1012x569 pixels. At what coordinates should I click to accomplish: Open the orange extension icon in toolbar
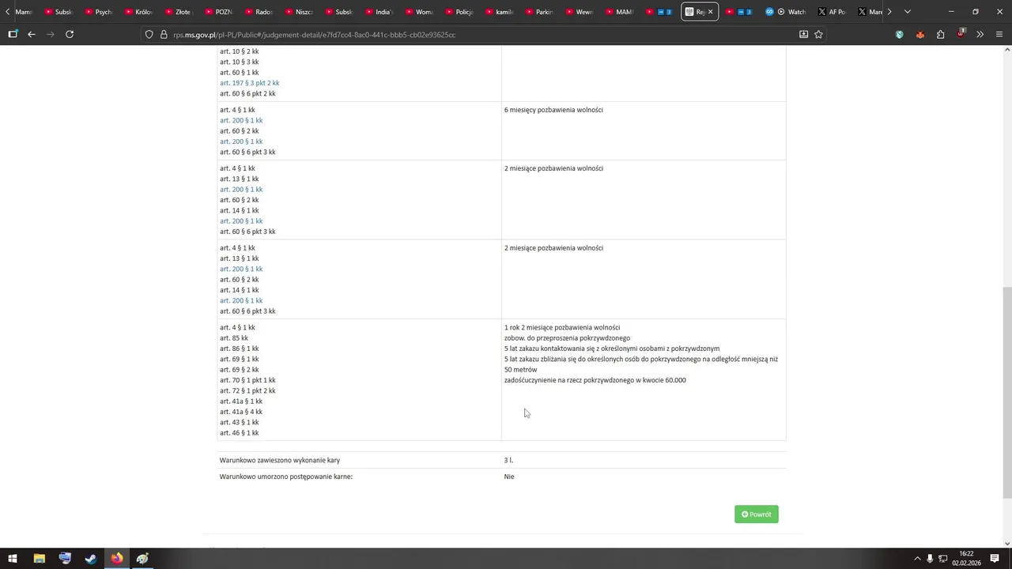tap(919, 34)
